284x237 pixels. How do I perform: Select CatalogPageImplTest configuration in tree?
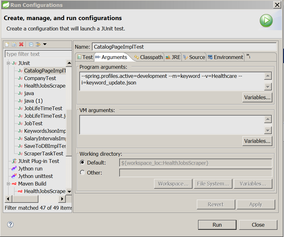45,71
